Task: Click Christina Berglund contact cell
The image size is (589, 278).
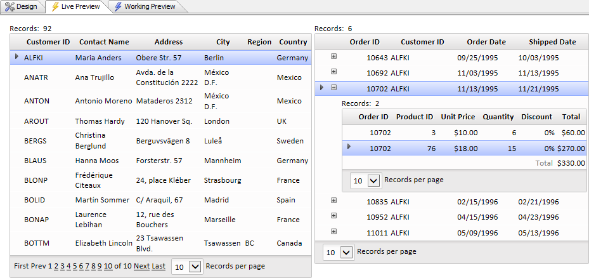Action: (x=91, y=140)
